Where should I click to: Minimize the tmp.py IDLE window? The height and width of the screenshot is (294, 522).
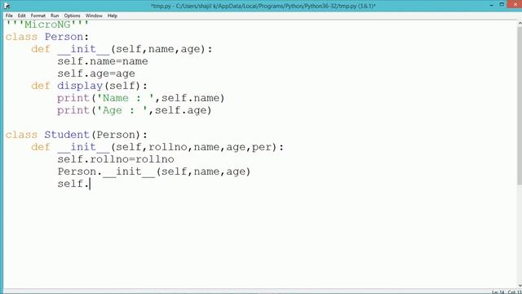pos(492,5)
